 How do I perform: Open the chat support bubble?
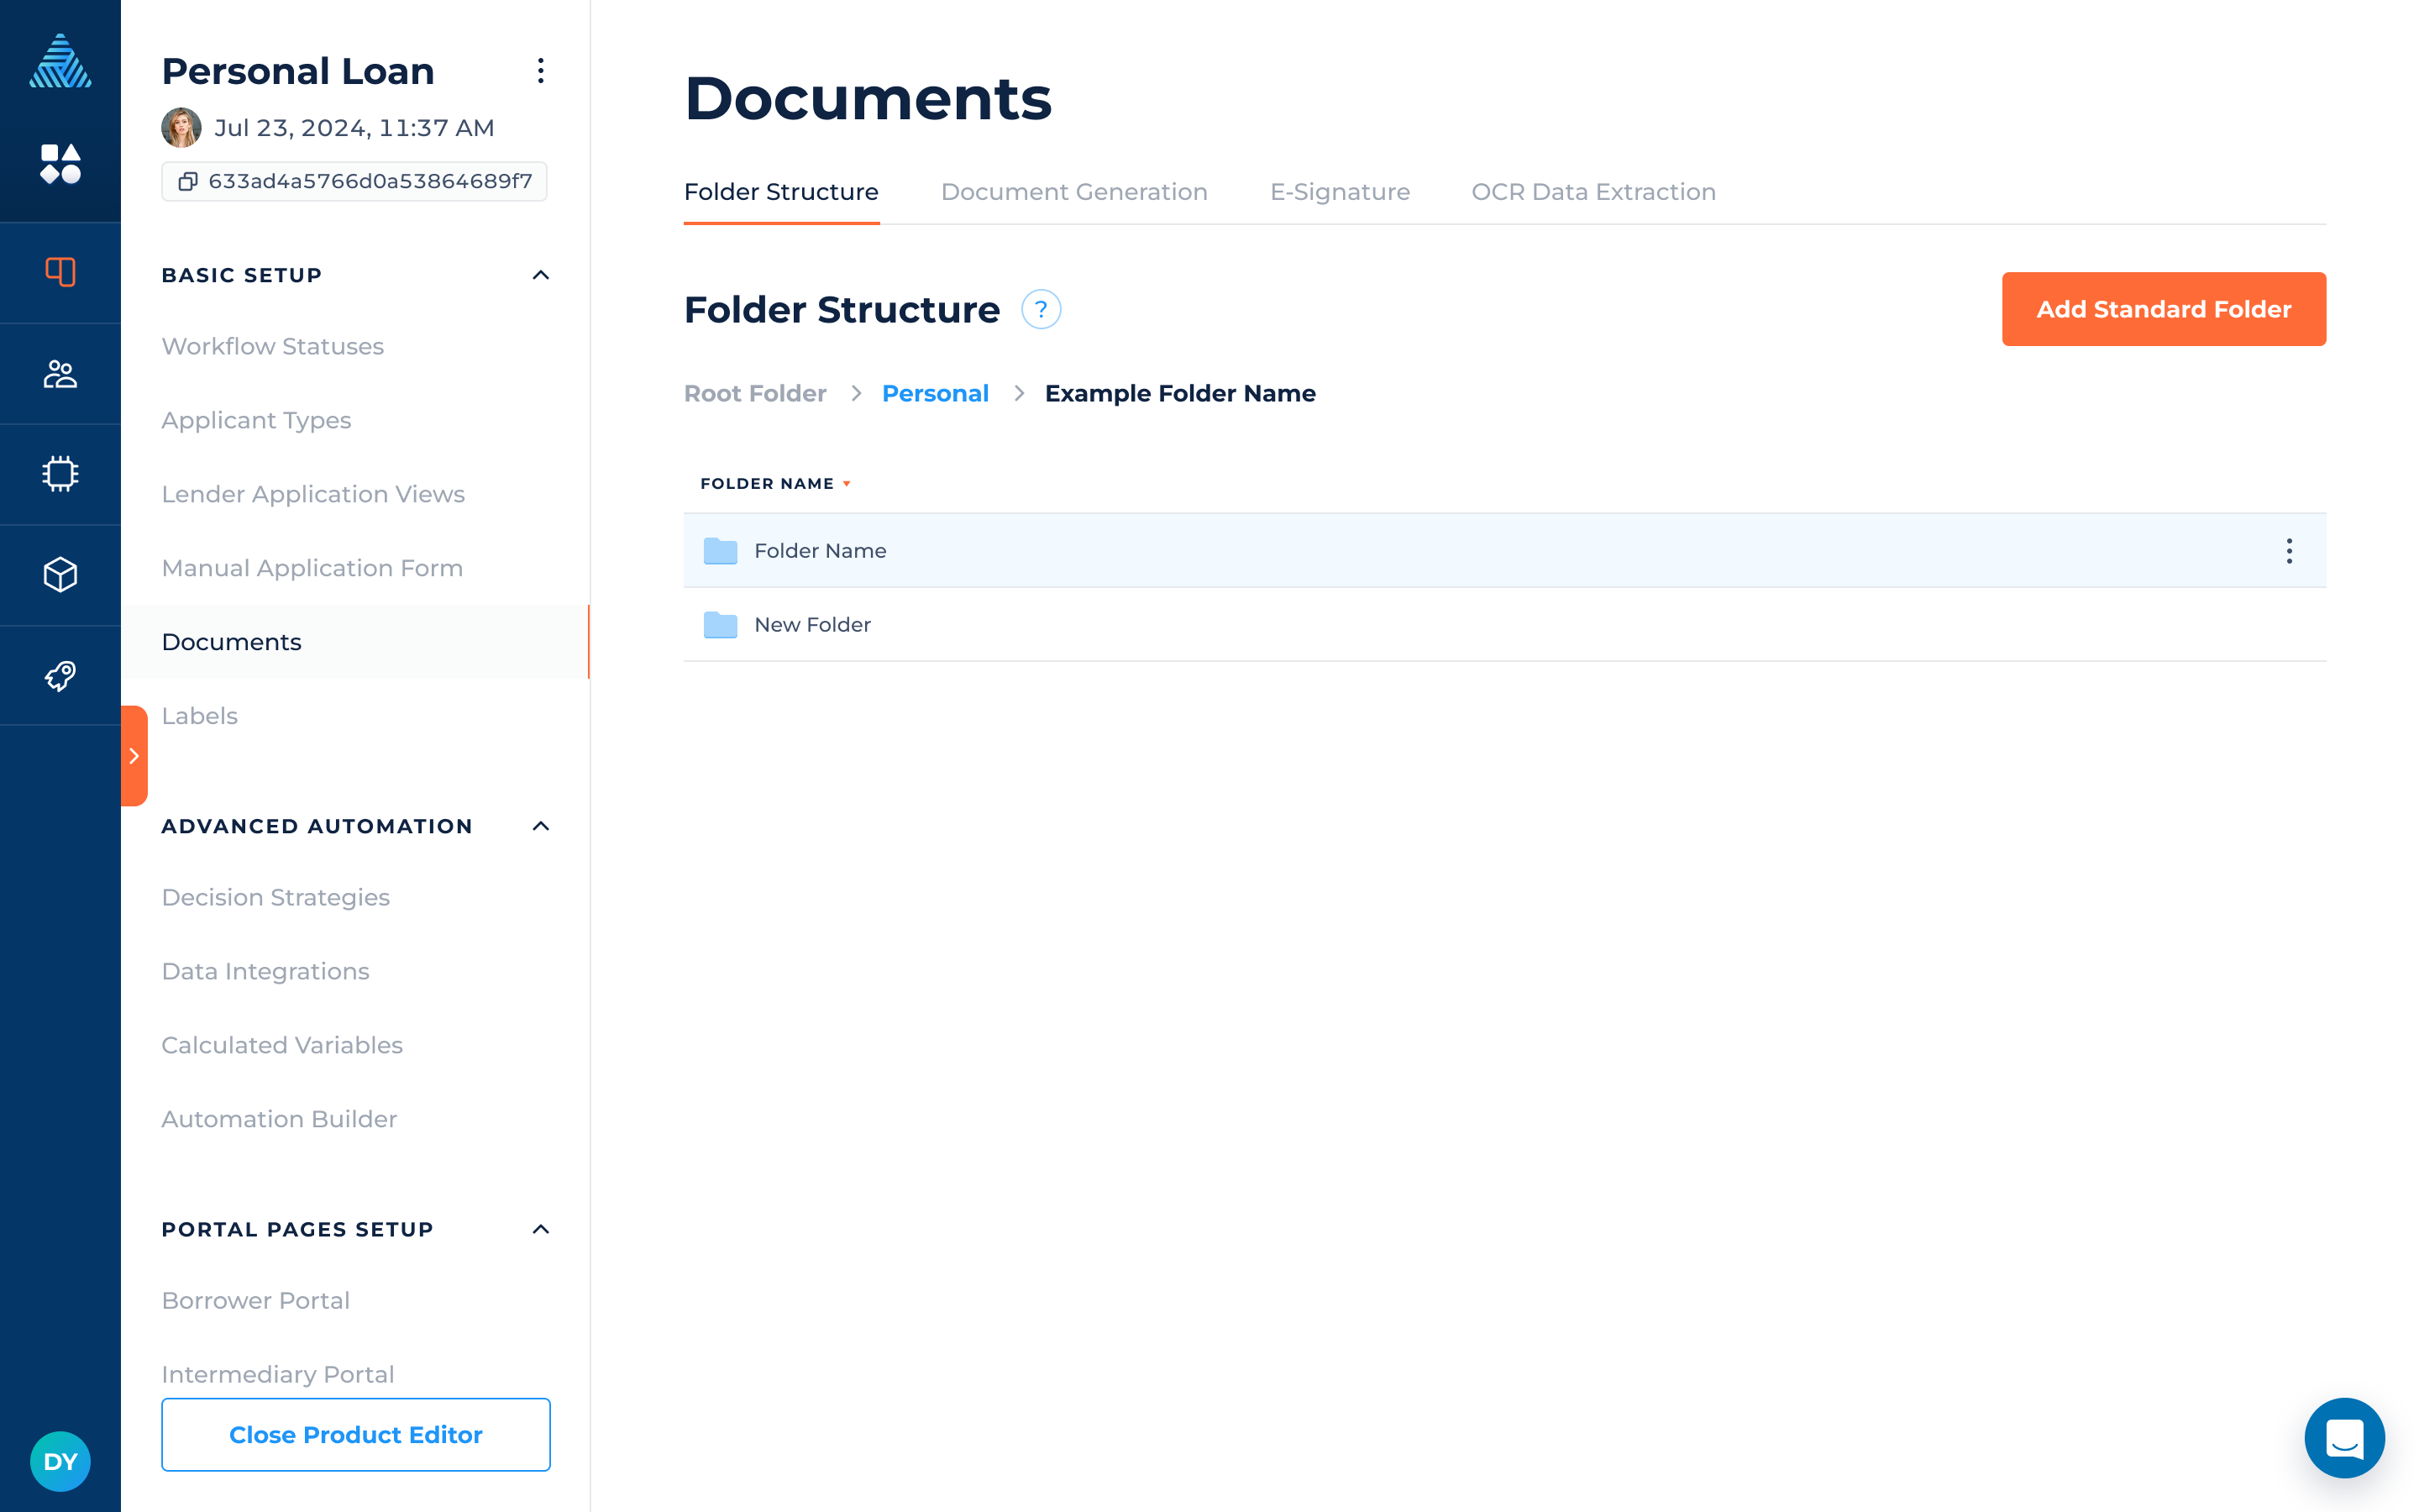click(2343, 1438)
